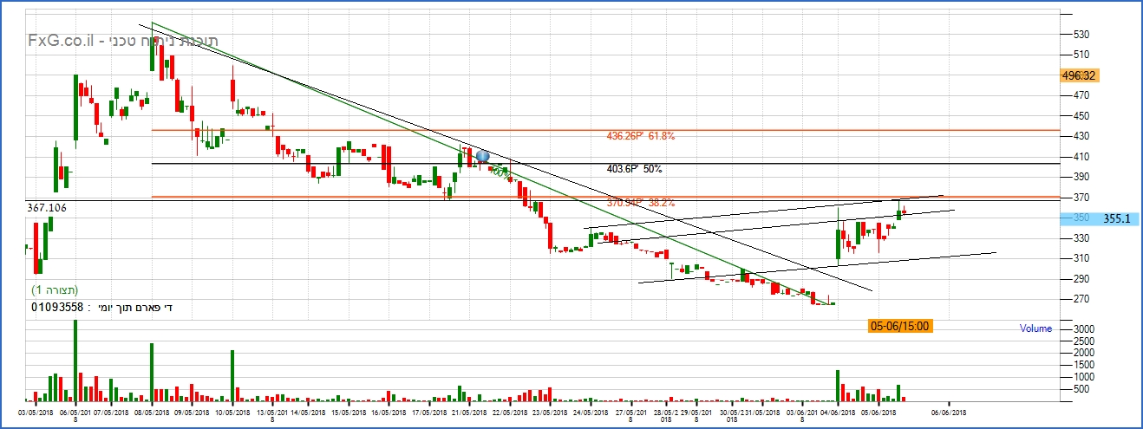Click the 04/06/2018 date label
The width and height of the screenshot is (1143, 429).
pos(838,413)
